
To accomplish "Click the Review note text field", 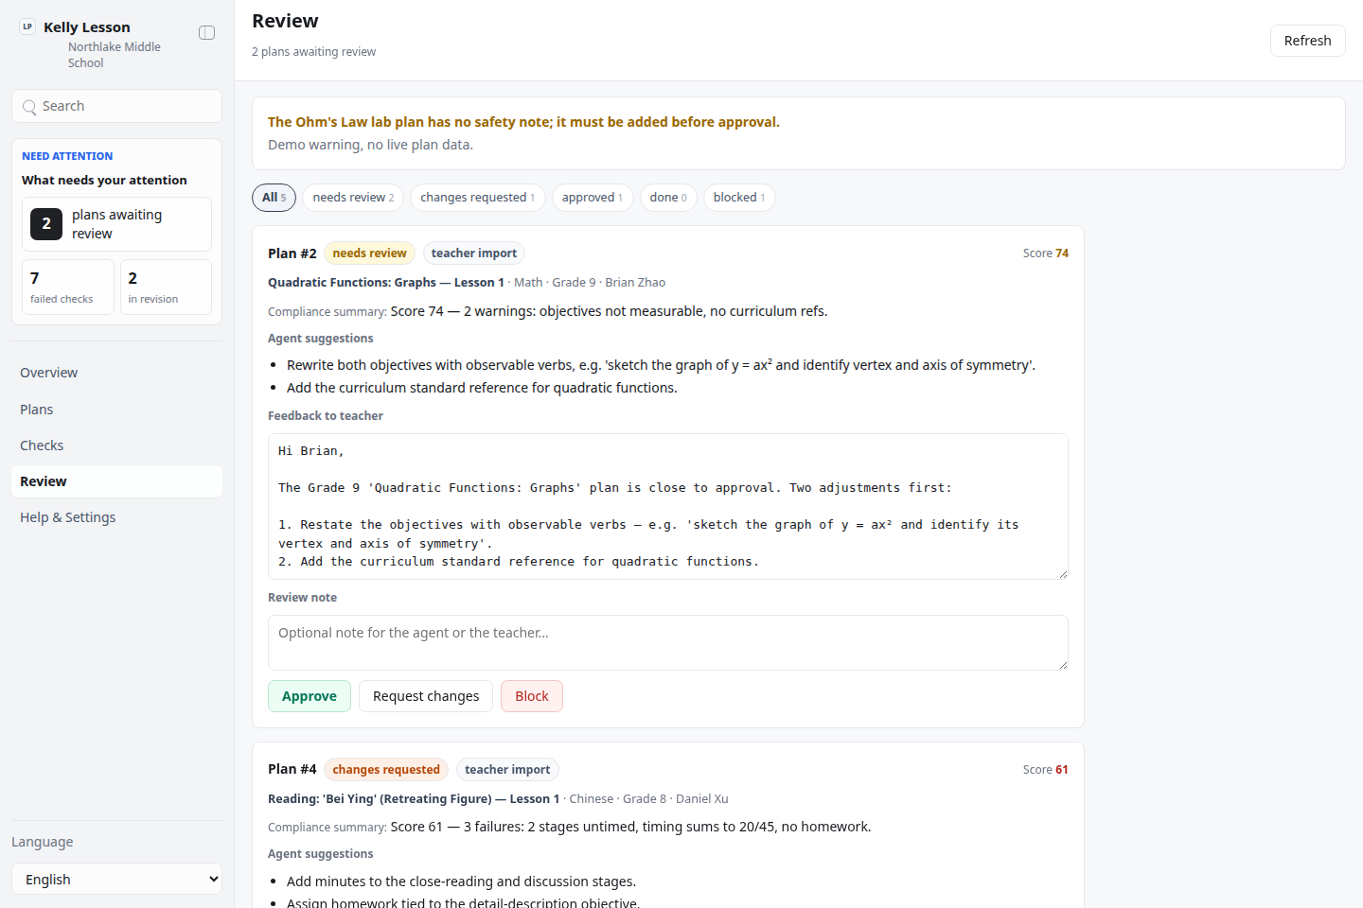I will (x=668, y=643).
